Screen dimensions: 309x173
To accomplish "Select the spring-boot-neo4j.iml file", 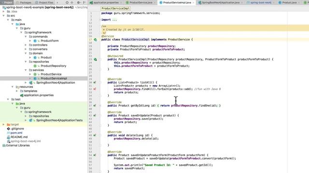I will (26, 141).
